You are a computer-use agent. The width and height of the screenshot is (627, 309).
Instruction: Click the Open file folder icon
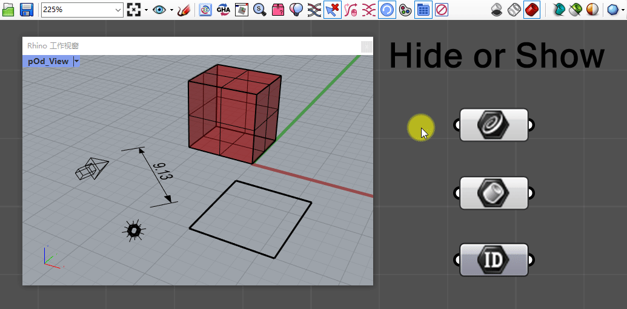point(8,10)
